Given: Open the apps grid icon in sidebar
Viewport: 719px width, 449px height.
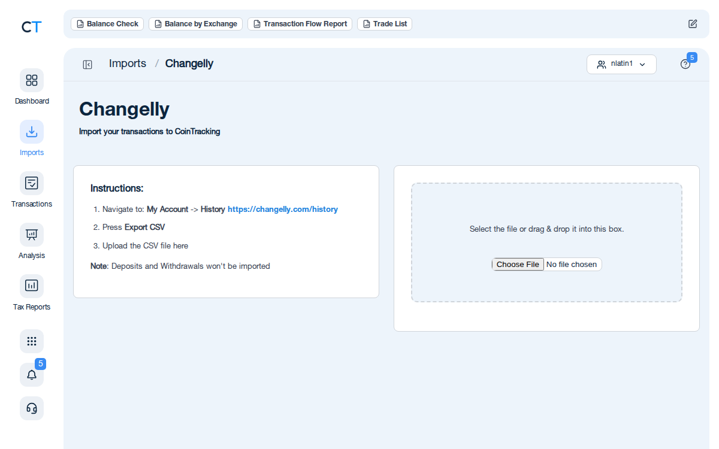Looking at the screenshot, I should 32,341.
